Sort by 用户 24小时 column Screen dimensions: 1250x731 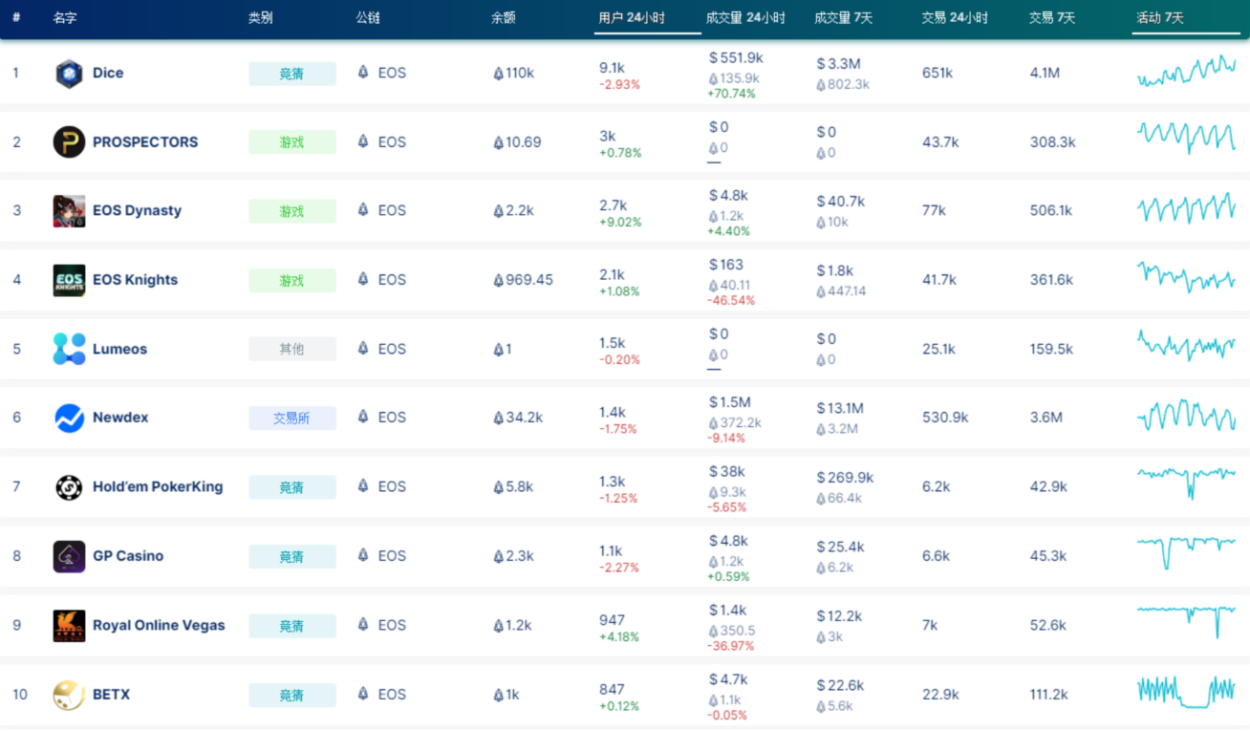(x=632, y=18)
